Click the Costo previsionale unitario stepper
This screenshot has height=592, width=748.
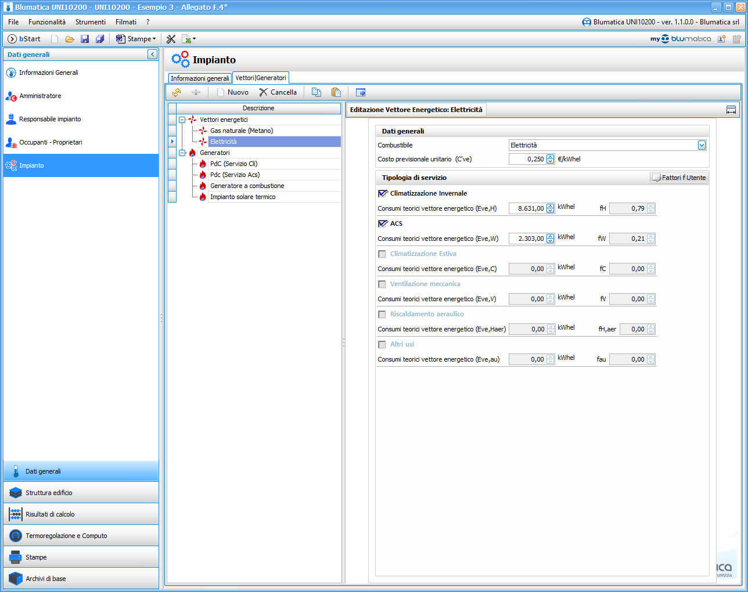pos(550,159)
